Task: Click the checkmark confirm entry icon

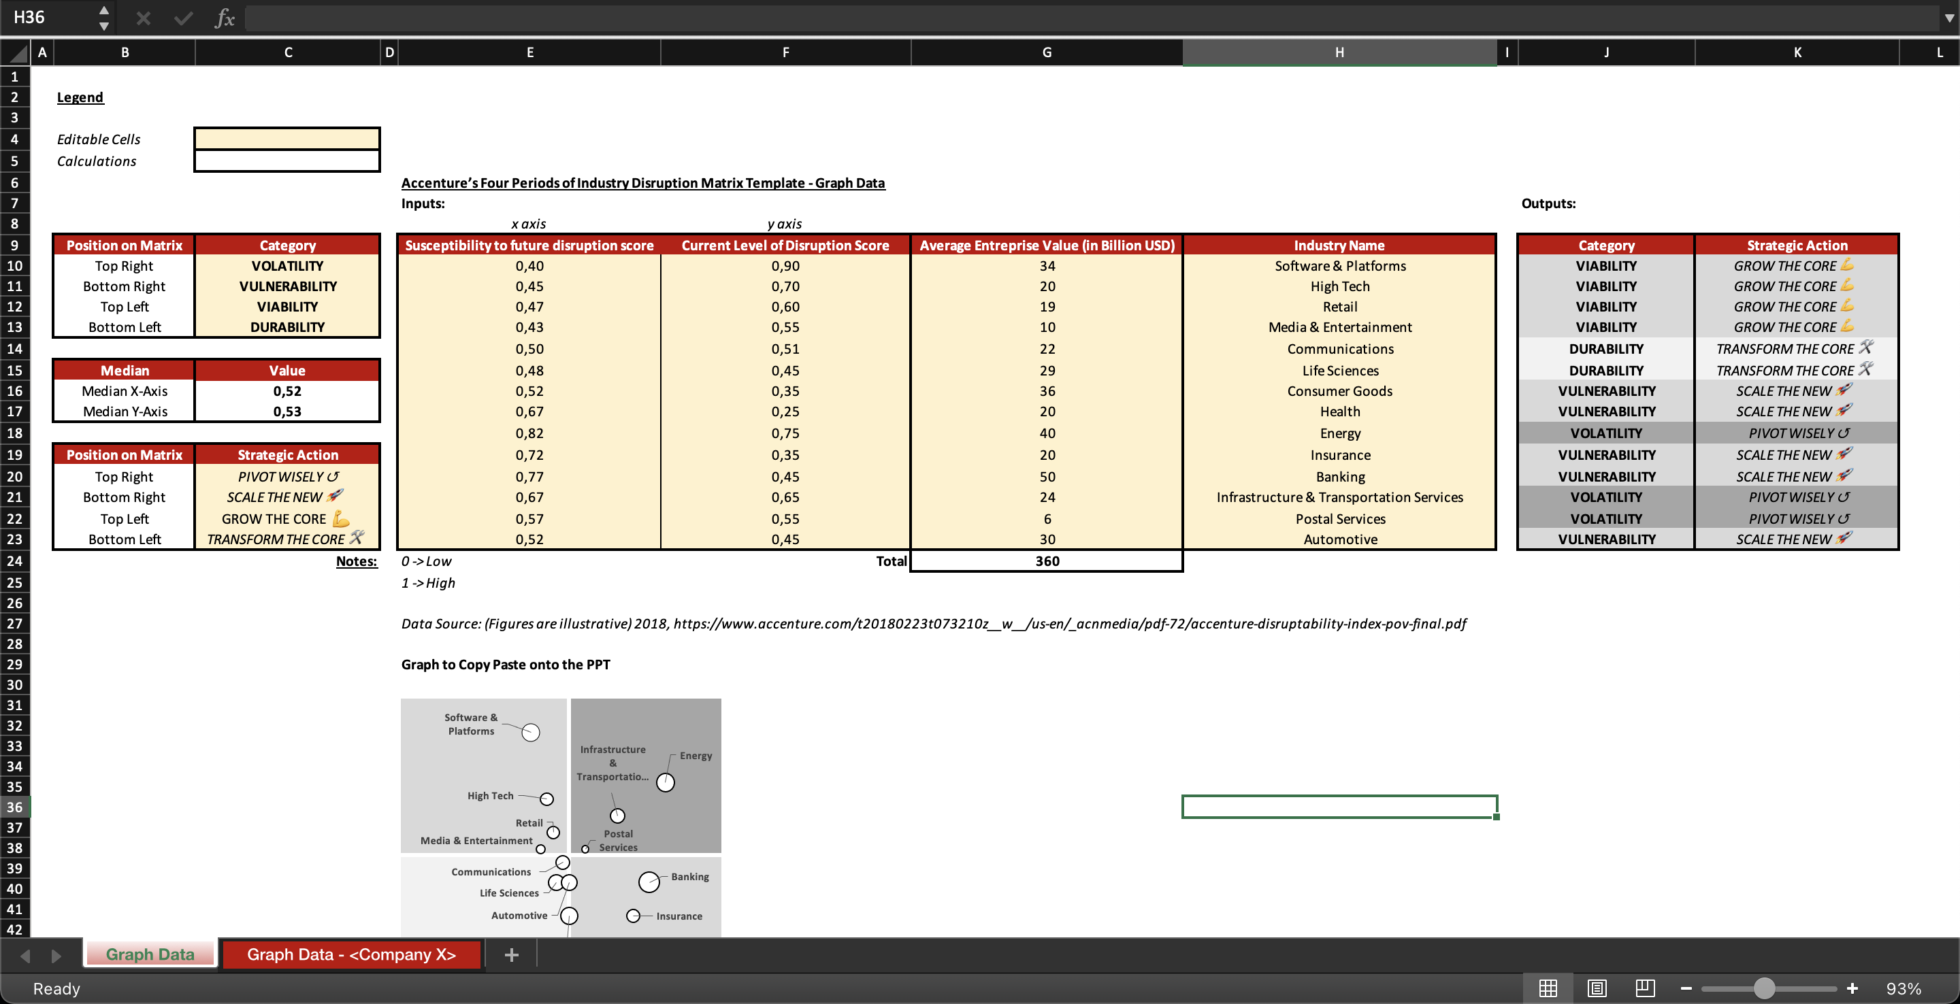Action: 182,18
